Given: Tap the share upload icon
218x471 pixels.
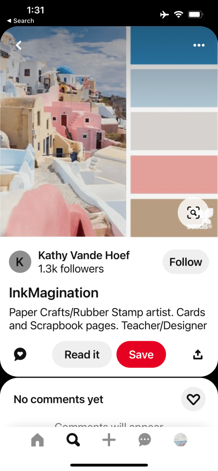Looking at the screenshot, I should [x=198, y=355].
